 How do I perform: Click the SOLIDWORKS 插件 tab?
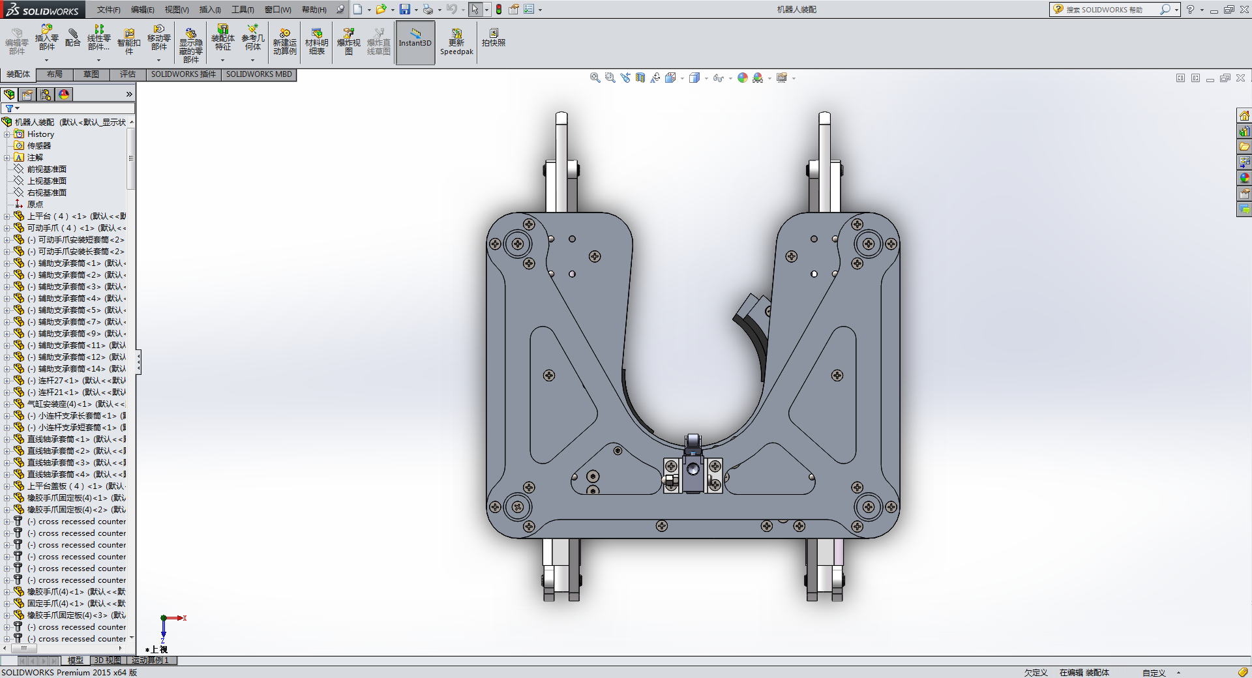click(x=183, y=74)
